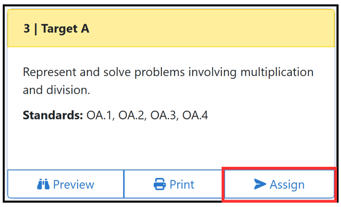Click grade number 3 in header
Screen dimensions: 341x207
tap(26, 28)
